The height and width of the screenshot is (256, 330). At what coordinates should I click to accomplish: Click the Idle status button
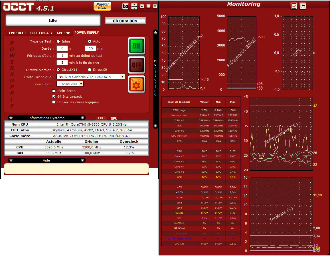(x=53, y=21)
